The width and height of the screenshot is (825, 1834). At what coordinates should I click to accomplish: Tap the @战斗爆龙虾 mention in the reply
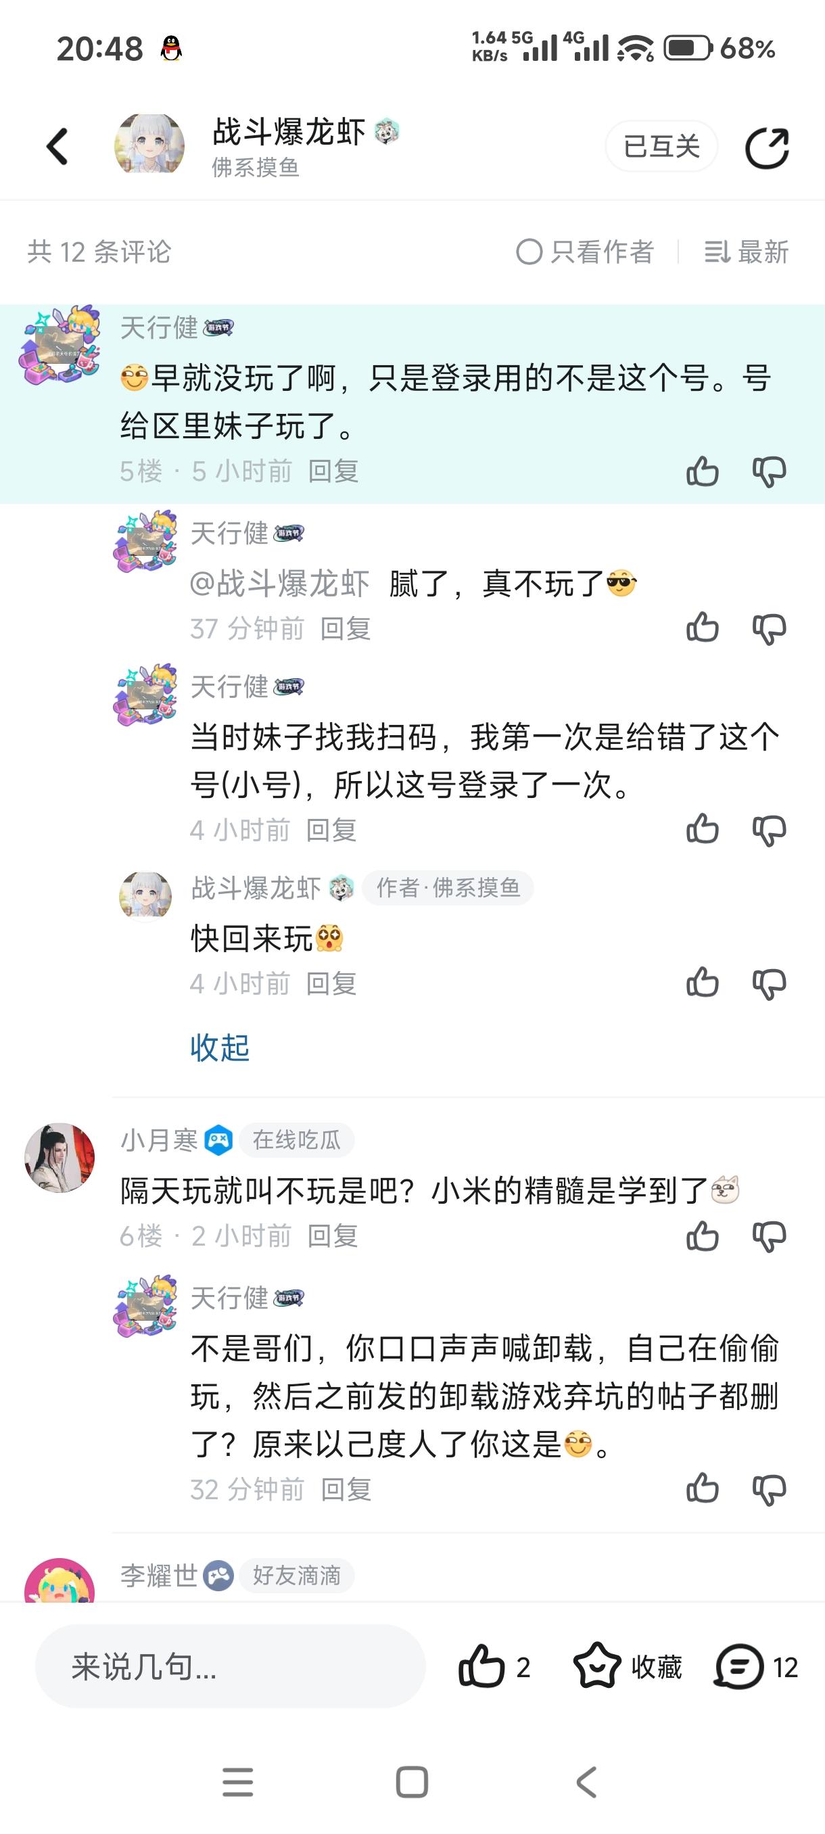[x=279, y=584]
